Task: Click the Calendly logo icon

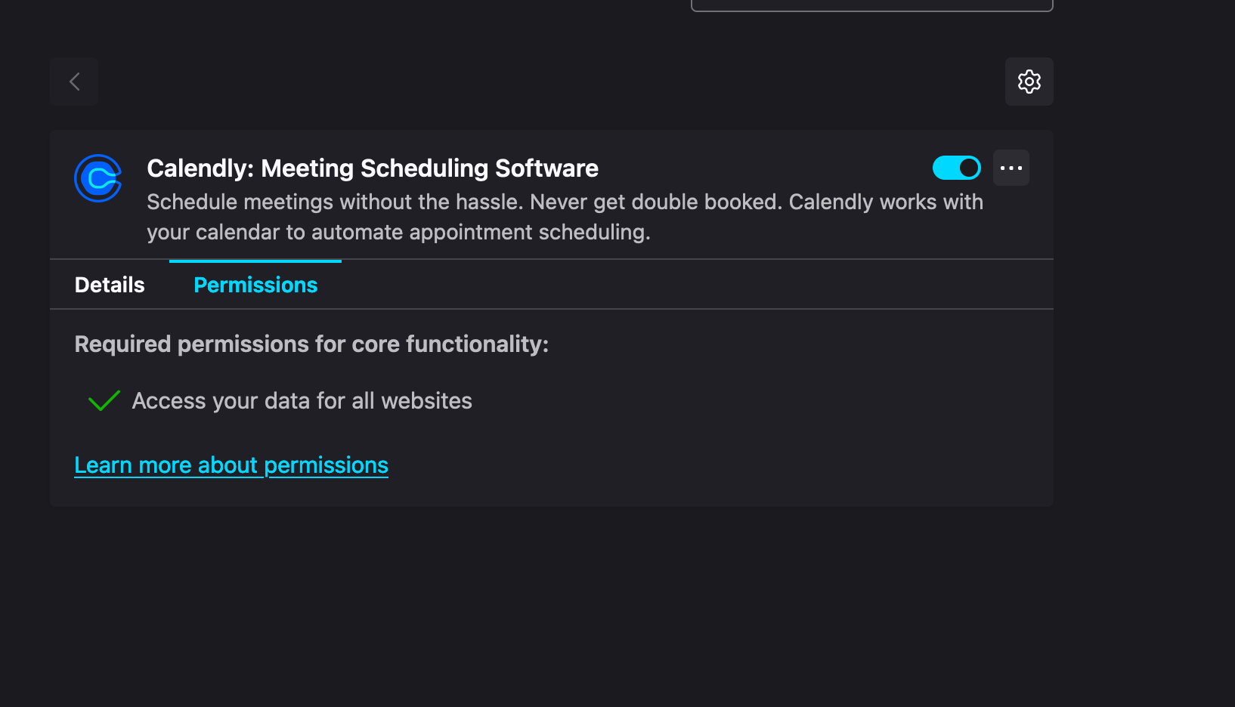Action: pos(98,178)
